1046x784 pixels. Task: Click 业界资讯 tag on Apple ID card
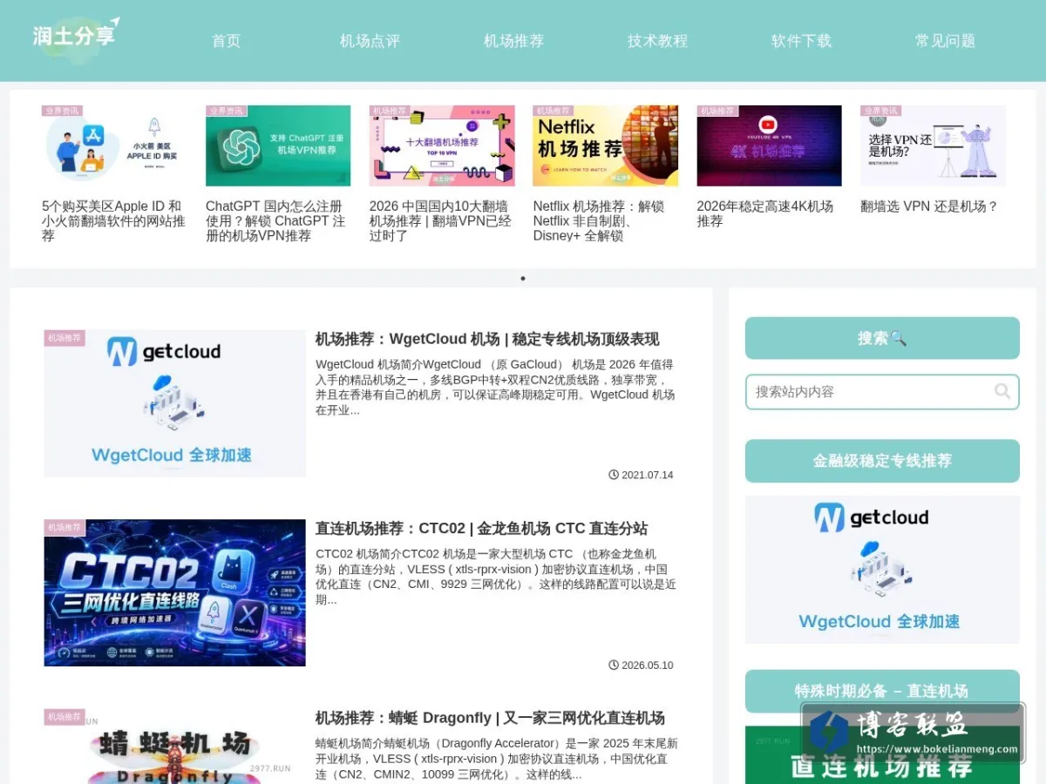tap(62, 111)
